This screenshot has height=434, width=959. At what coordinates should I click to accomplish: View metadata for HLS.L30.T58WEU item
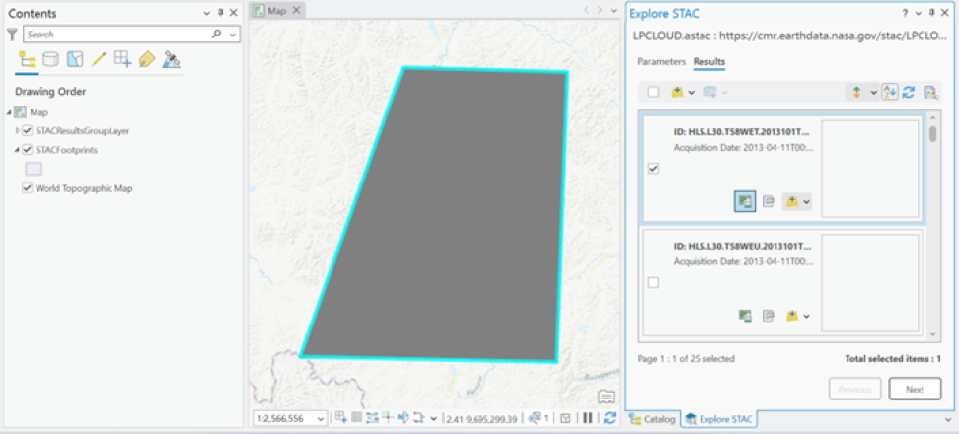[769, 316]
